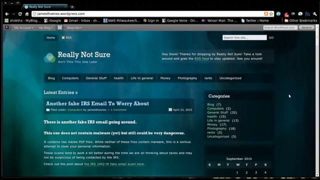Bookmark this page with the star icon

pos(271,13)
